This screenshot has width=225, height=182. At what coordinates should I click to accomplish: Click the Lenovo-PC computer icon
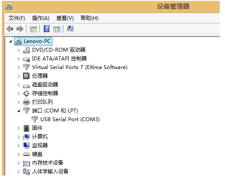click(x=18, y=41)
